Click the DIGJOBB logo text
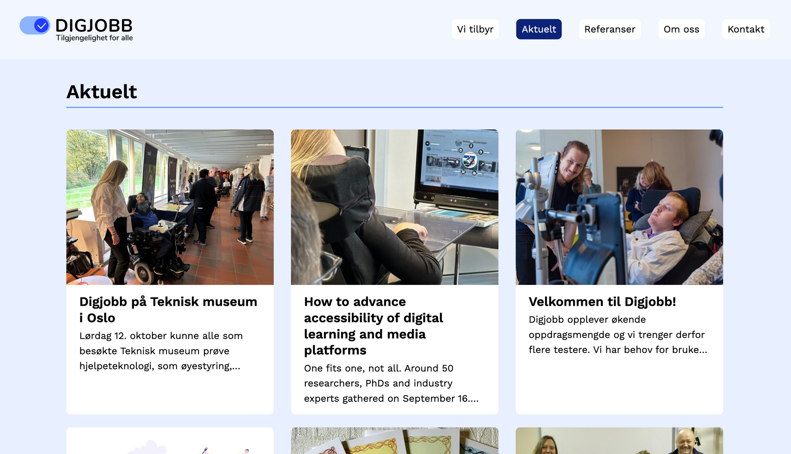Viewport: 791px width, 454px height. [x=94, y=26]
